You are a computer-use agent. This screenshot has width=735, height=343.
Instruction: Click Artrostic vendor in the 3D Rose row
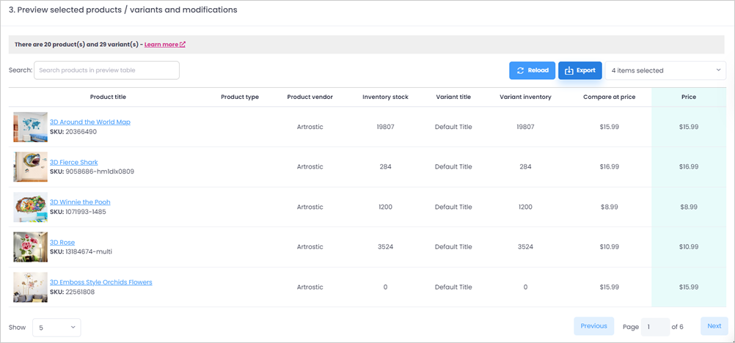click(x=310, y=246)
